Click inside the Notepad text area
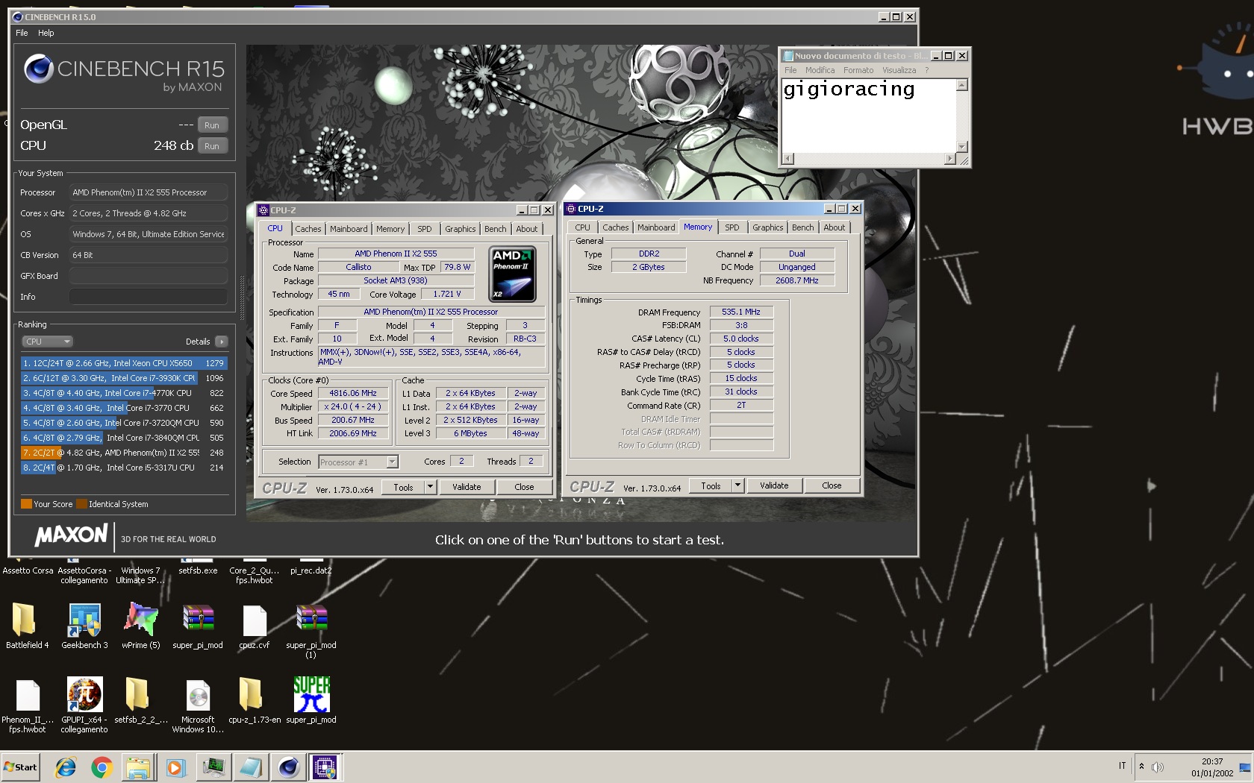Viewport: 1254px width, 783px height. [x=869, y=116]
